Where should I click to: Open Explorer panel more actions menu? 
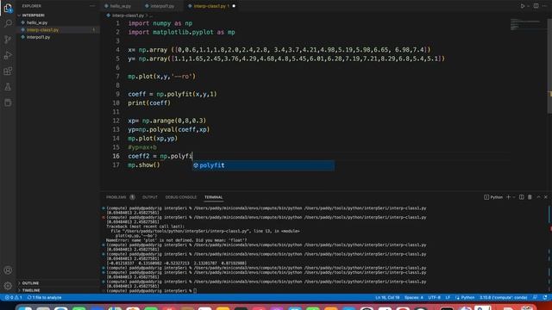tap(92, 6)
